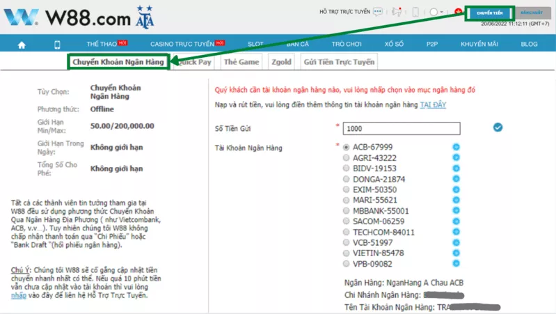Follow the TẠI ĐÂY link
Screen dimensions: 556x314
(x=433, y=104)
